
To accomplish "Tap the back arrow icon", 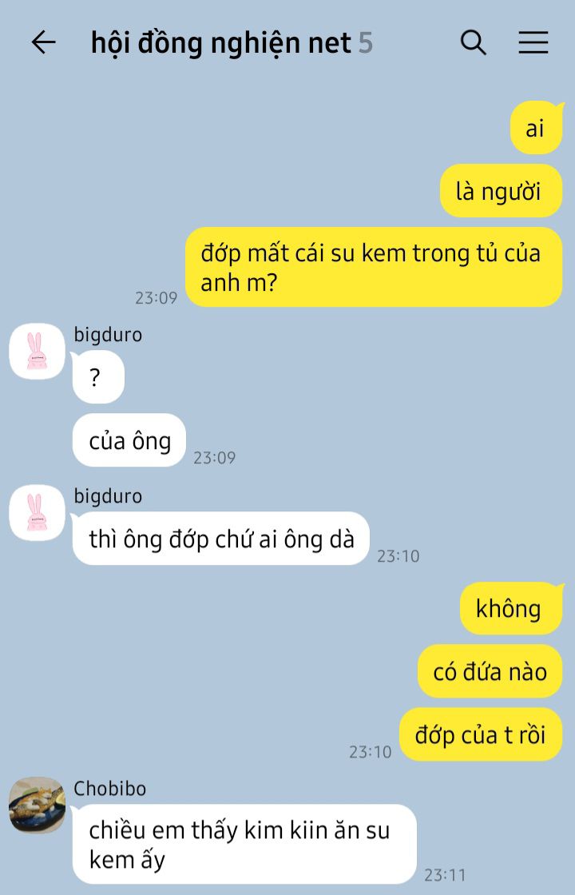I will pos(43,42).
